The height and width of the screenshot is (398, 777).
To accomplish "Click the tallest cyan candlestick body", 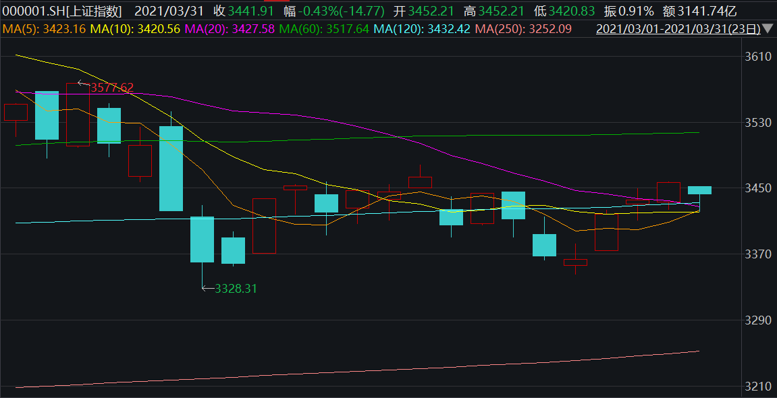I will (171, 169).
